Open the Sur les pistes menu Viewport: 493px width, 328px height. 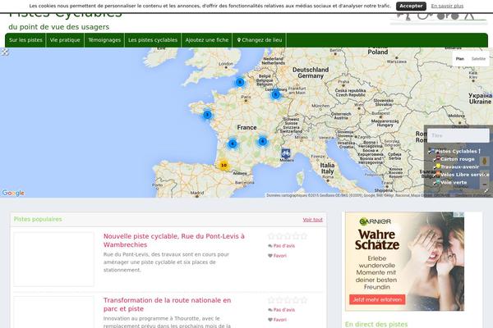point(25,40)
